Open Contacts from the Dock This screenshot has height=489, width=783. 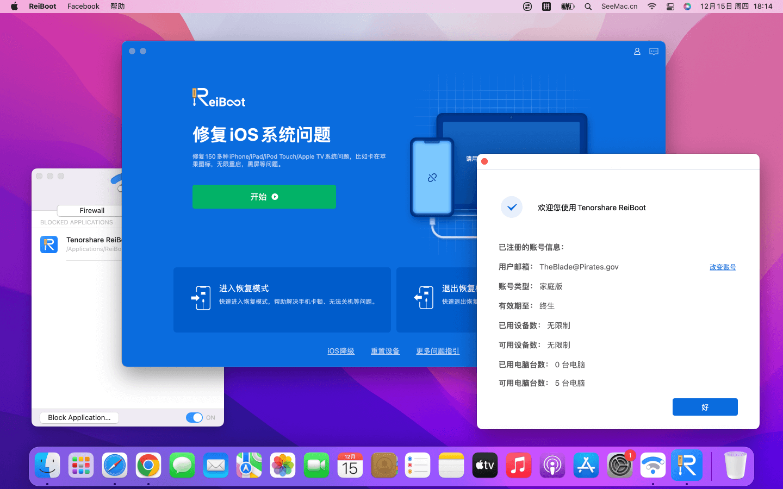point(384,466)
